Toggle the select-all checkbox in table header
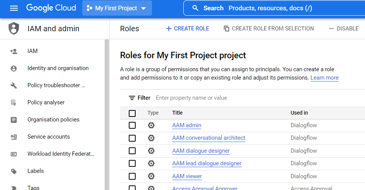This screenshot has height=190, width=365. pyautogui.click(x=132, y=113)
